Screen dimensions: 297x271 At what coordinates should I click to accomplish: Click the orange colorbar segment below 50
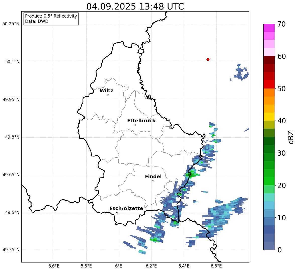[x=269, y=92]
